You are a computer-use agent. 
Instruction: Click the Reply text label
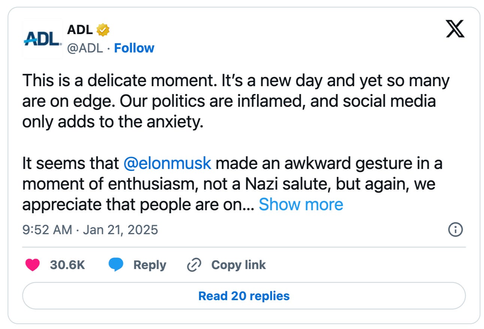pos(150,265)
